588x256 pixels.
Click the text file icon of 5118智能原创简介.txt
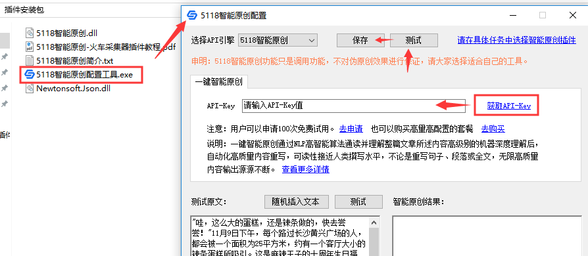pos(30,60)
